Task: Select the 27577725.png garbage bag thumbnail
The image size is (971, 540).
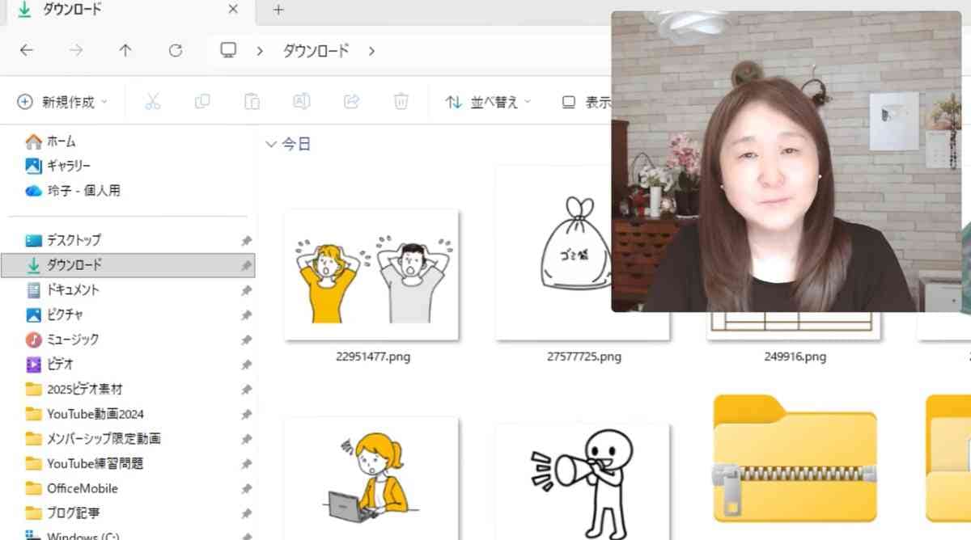Action: click(582, 253)
